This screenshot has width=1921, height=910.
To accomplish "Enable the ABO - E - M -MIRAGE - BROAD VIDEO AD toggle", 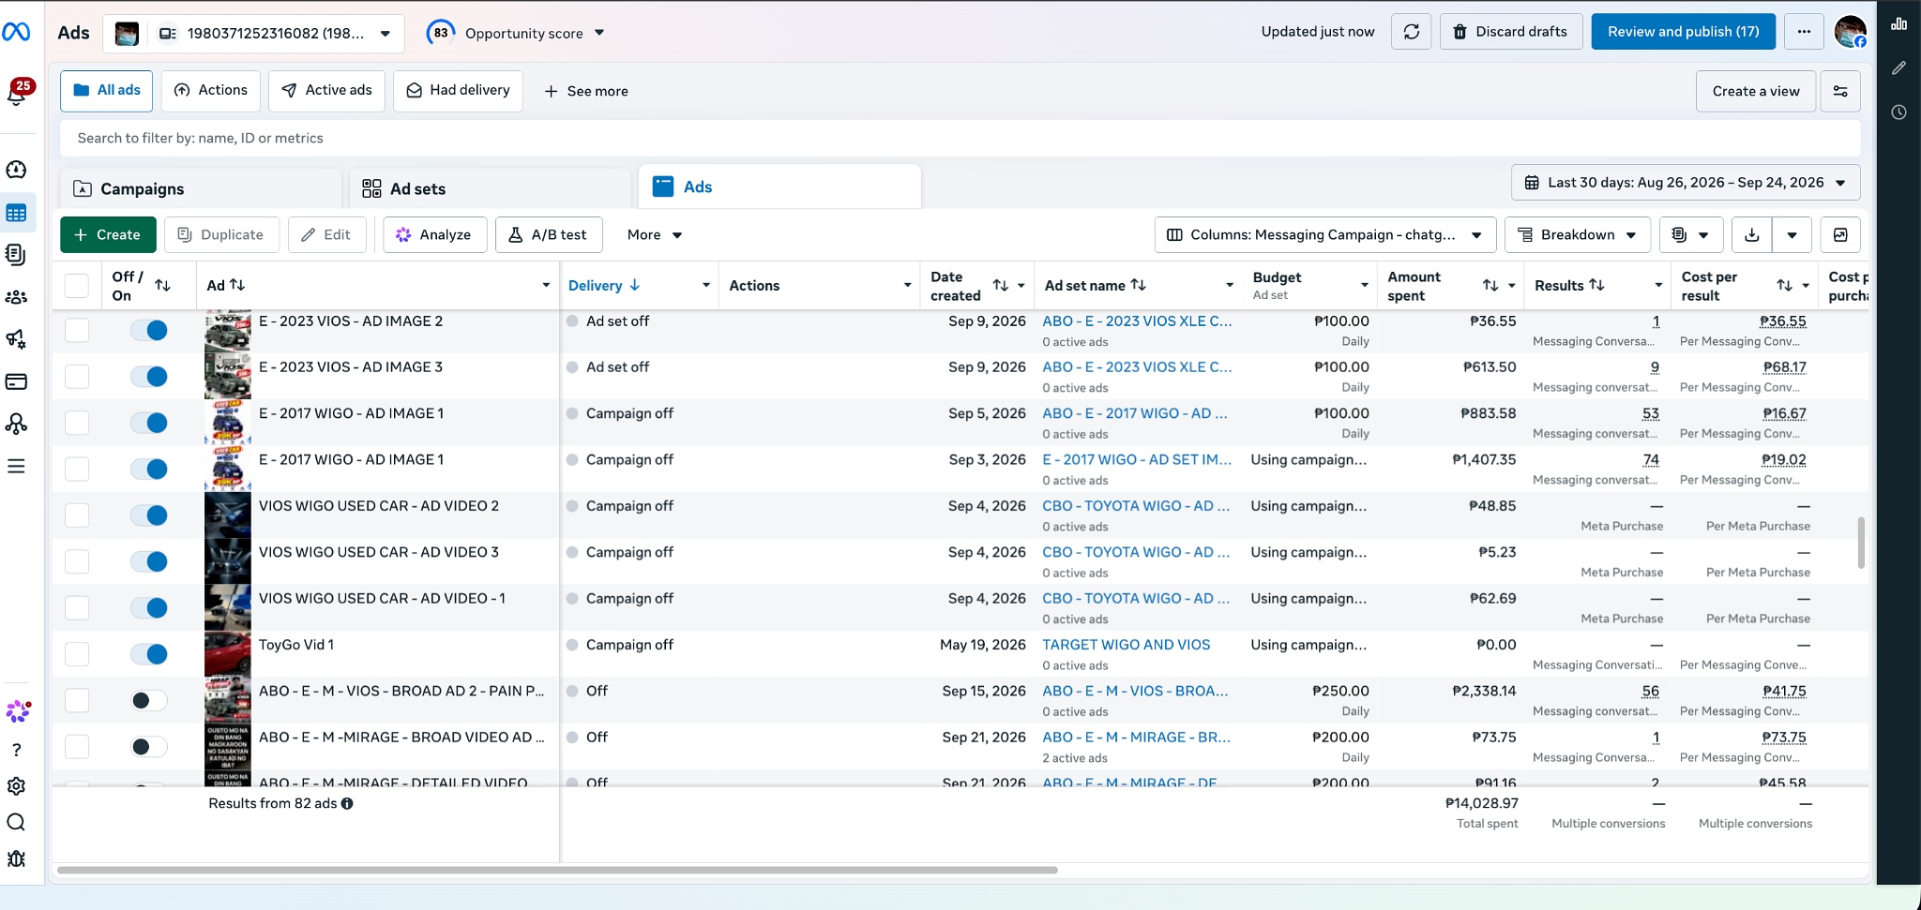I will pyautogui.click(x=149, y=747).
